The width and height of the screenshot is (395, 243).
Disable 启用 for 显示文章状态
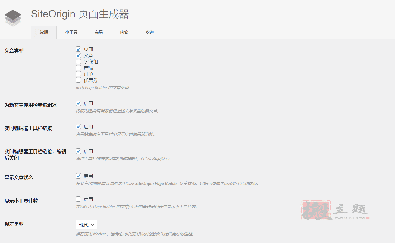pos(78,176)
